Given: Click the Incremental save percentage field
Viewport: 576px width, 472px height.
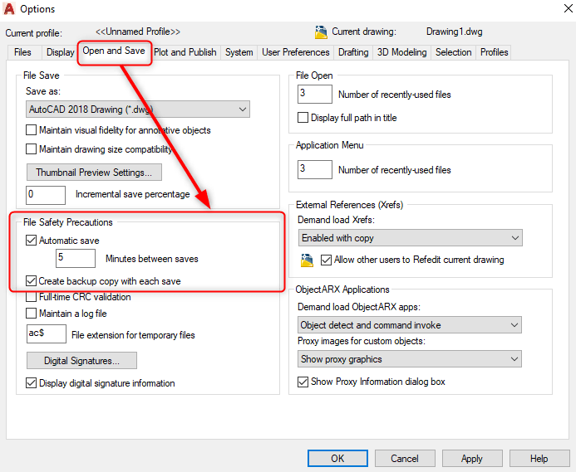Looking at the screenshot, I should tap(46, 195).
